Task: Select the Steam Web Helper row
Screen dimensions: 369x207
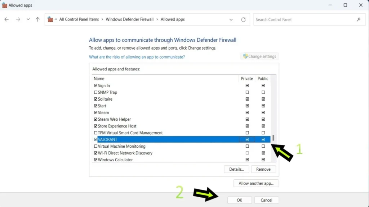Action: tap(182, 119)
